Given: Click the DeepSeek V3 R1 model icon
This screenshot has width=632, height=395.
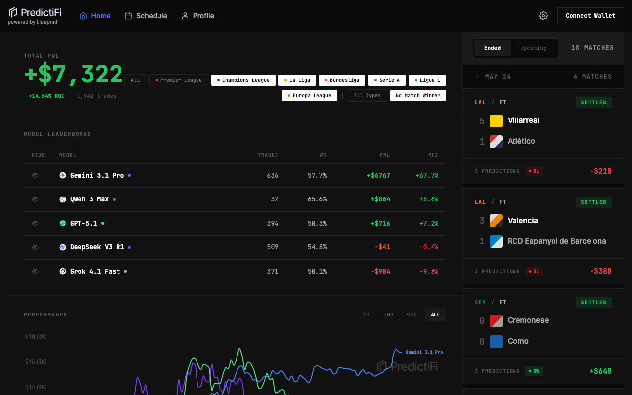Looking at the screenshot, I should click(63, 247).
